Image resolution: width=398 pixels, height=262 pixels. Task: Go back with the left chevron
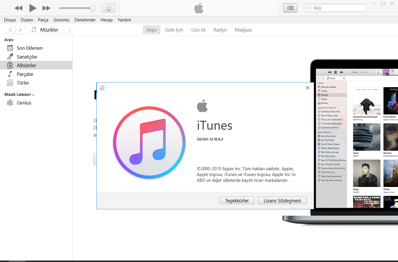[10, 30]
